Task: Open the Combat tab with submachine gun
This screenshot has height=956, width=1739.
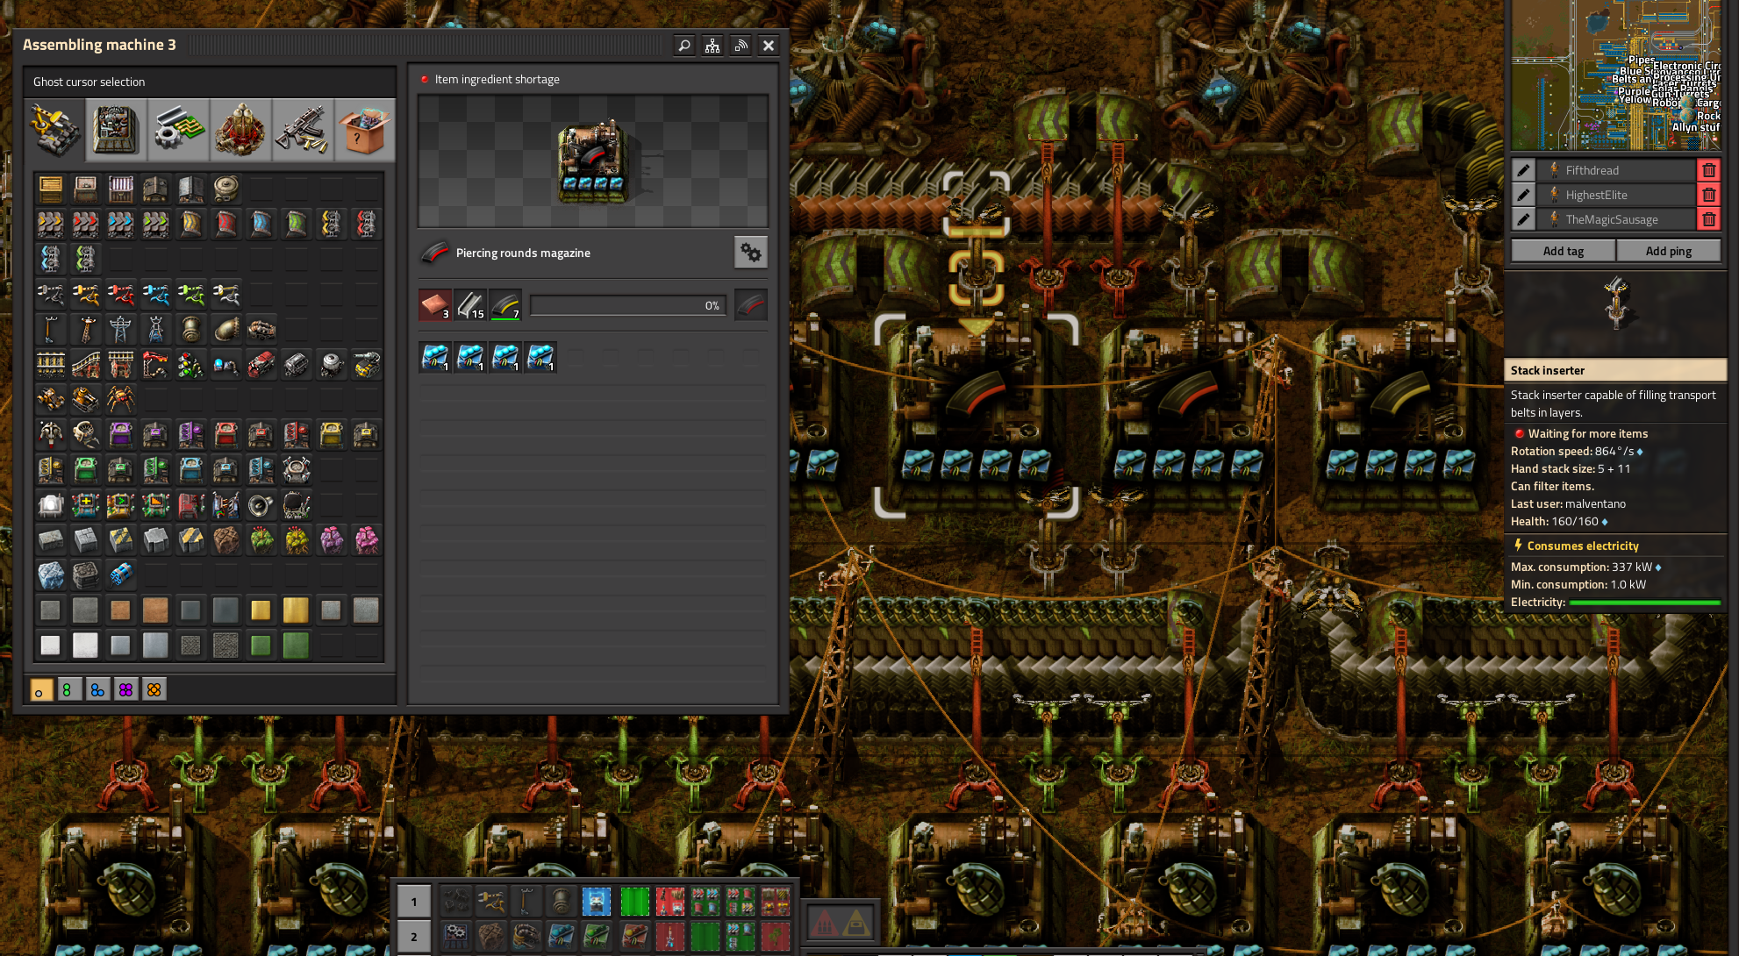Action: pyautogui.click(x=303, y=130)
